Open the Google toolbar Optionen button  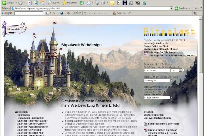tap(119, 13)
